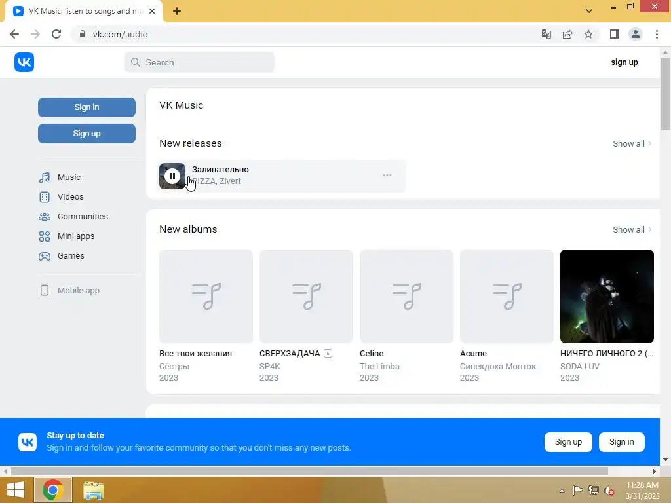671x503 pixels.
Task: Show all New albums
Action: point(632,230)
